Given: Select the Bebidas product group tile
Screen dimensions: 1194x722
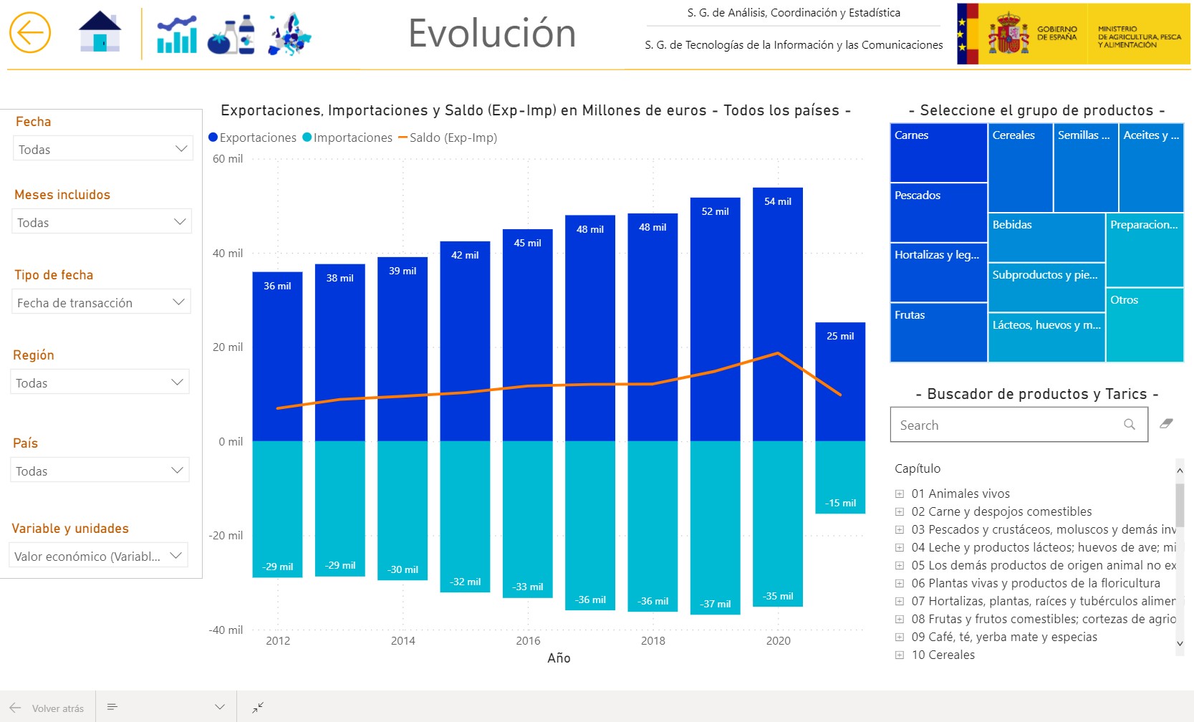Looking at the screenshot, I should [1046, 237].
